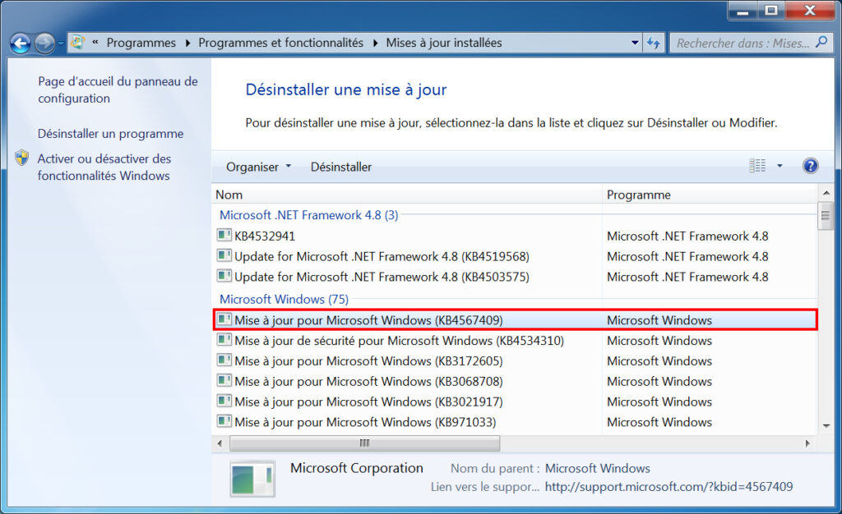Click Microsoft Windows cell in the KB3172605 row
The height and width of the screenshot is (514, 842).
click(x=659, y=360)
